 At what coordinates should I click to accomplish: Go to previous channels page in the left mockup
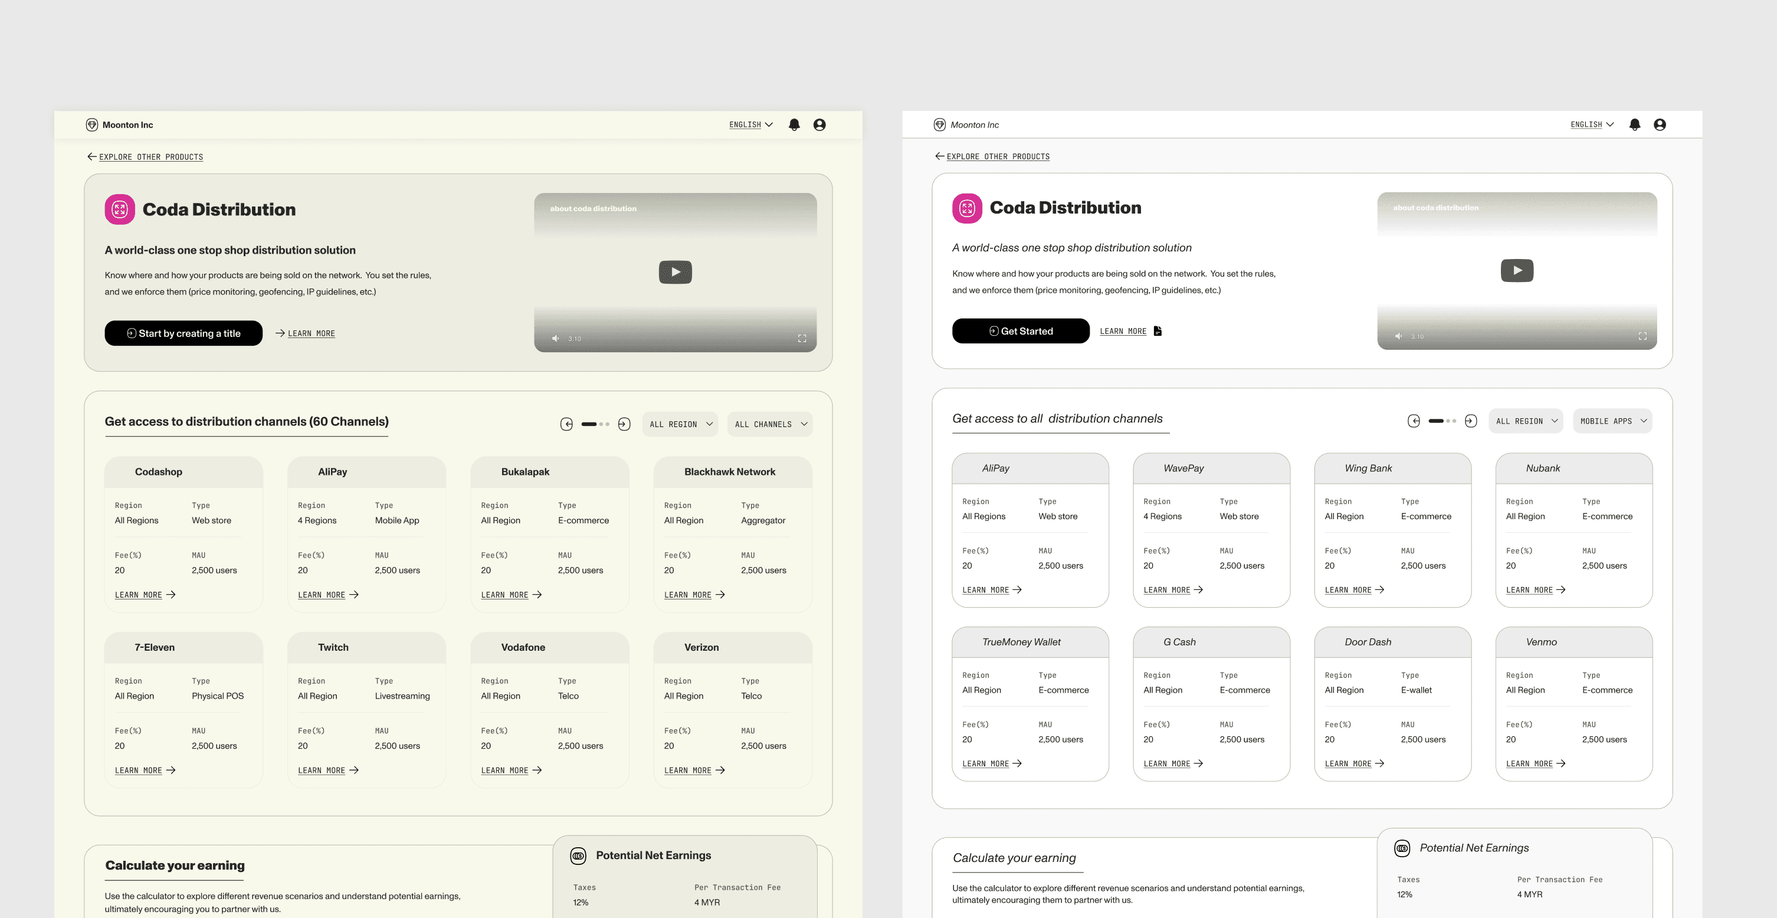pos(566,424)
